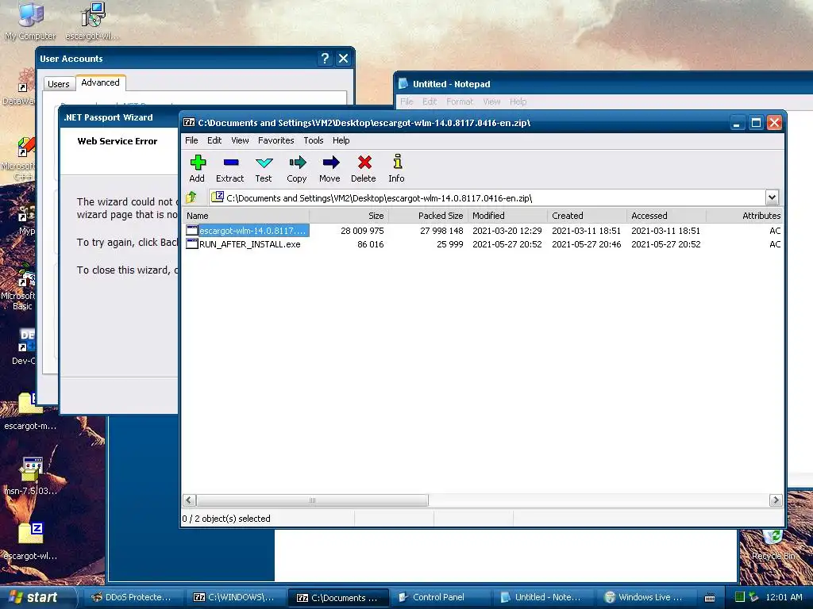Click the archive path input field
The image size is (813, 609).
point(487,197)
